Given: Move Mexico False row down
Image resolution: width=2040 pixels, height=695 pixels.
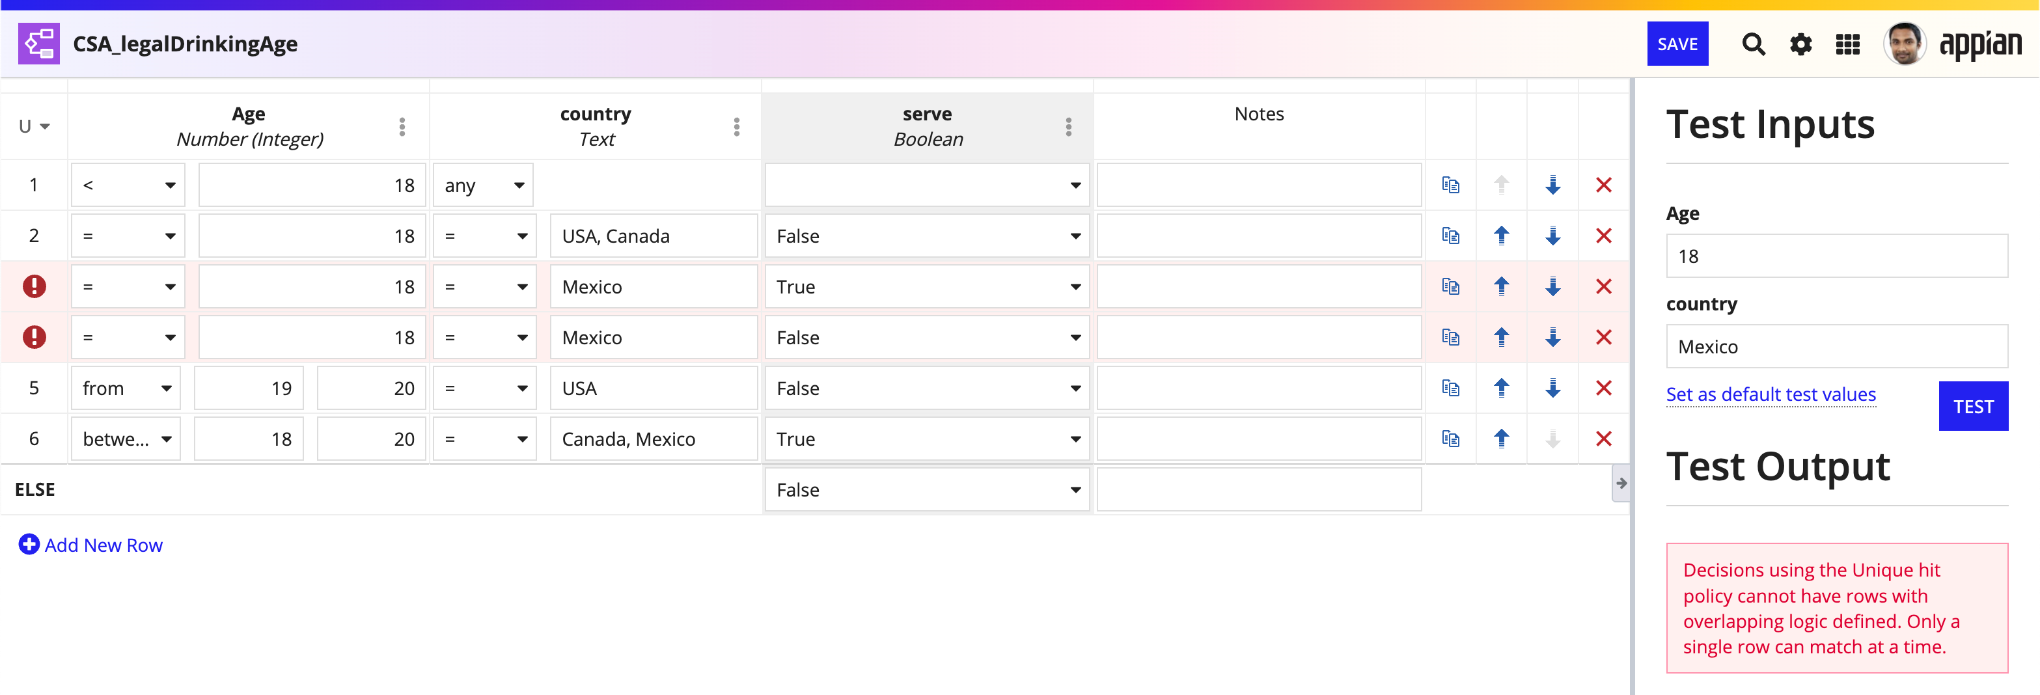Looking at the screenshot, I should 1552,337.
